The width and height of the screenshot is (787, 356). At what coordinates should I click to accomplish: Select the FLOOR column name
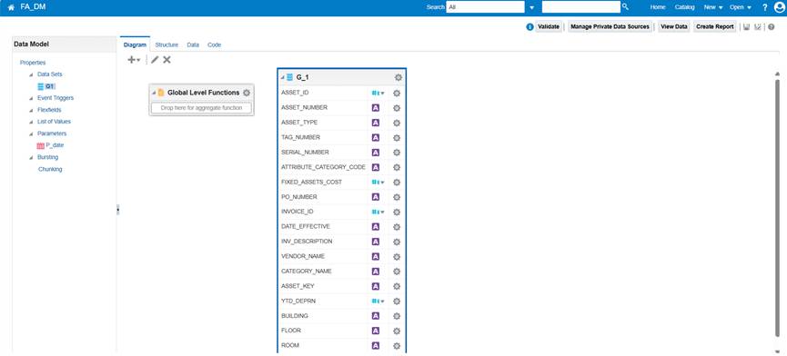pos(290,331)
